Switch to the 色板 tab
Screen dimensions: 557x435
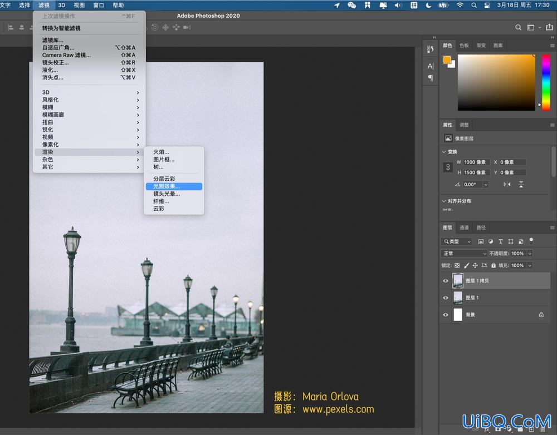[464, 46]
